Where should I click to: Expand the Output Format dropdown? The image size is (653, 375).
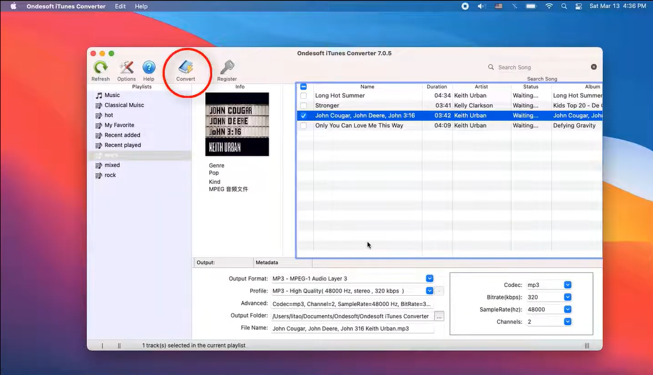[430, 279]
